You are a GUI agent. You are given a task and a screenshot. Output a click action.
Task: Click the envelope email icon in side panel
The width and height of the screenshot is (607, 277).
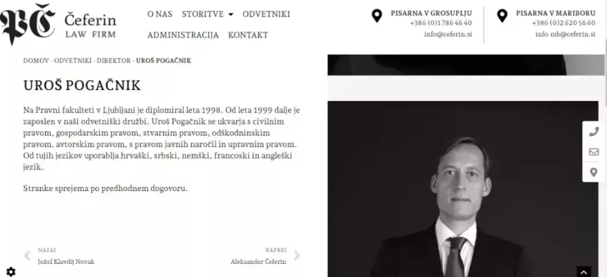click(593, 152)
